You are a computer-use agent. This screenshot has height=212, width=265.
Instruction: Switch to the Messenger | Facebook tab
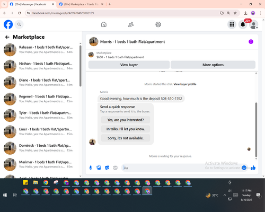tap(32, 4)
